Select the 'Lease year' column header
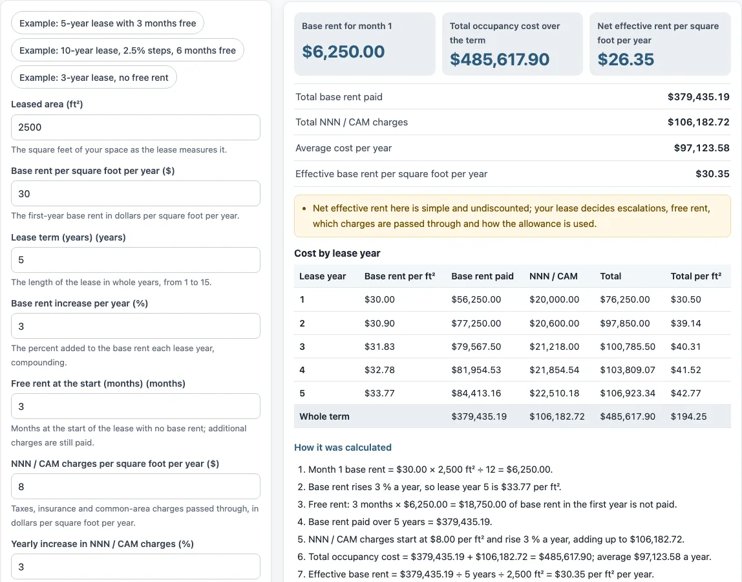The image size is (742, 582). click(323, 276)
